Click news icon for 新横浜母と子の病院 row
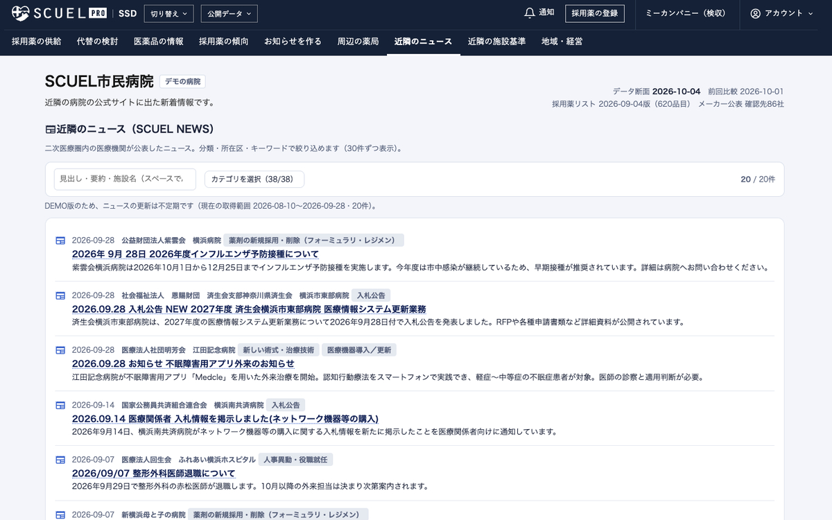The image size is (832, 520). point(60,514)
